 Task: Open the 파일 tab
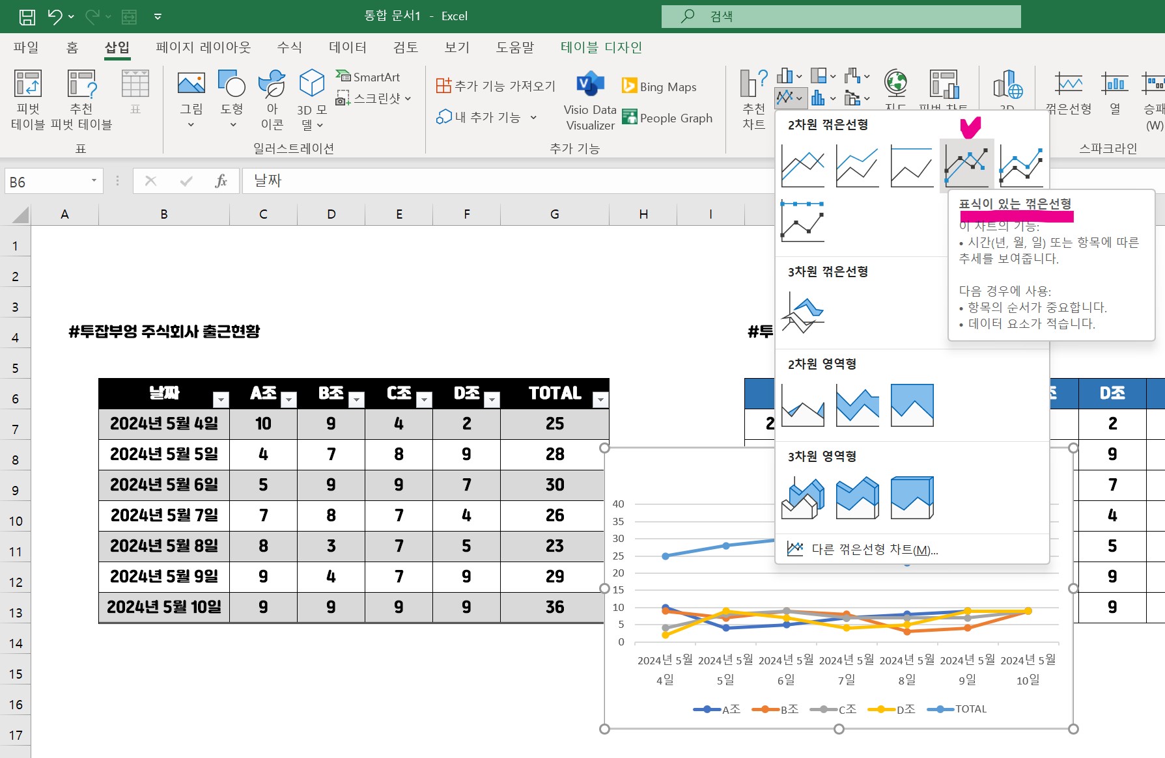coord(26,47)
